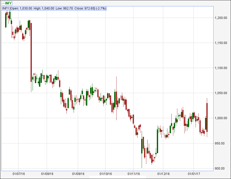Select the 01/08/16 date marker
The image size is (231, 179).
47,174
